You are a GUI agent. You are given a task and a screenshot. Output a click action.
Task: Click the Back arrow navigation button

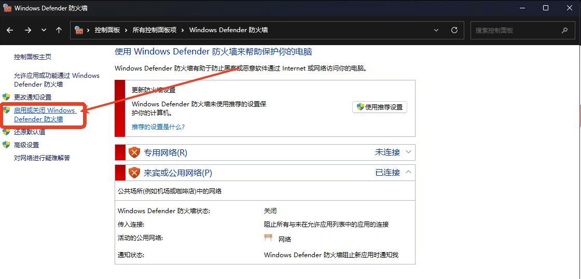click(x=10, y=30)
